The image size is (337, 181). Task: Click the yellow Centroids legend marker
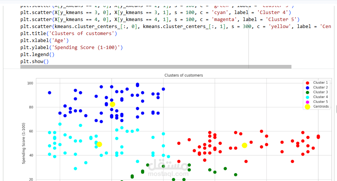click(x=307, y=107)
